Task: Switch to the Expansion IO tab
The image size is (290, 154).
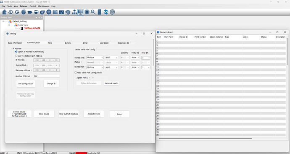Action: [124, 43]
